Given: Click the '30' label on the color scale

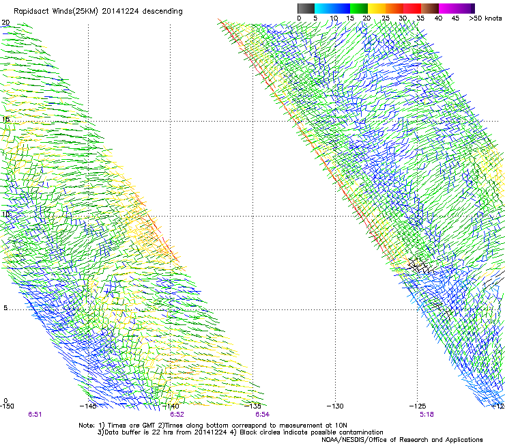Looking at the screenshot, I should point(403,18).
